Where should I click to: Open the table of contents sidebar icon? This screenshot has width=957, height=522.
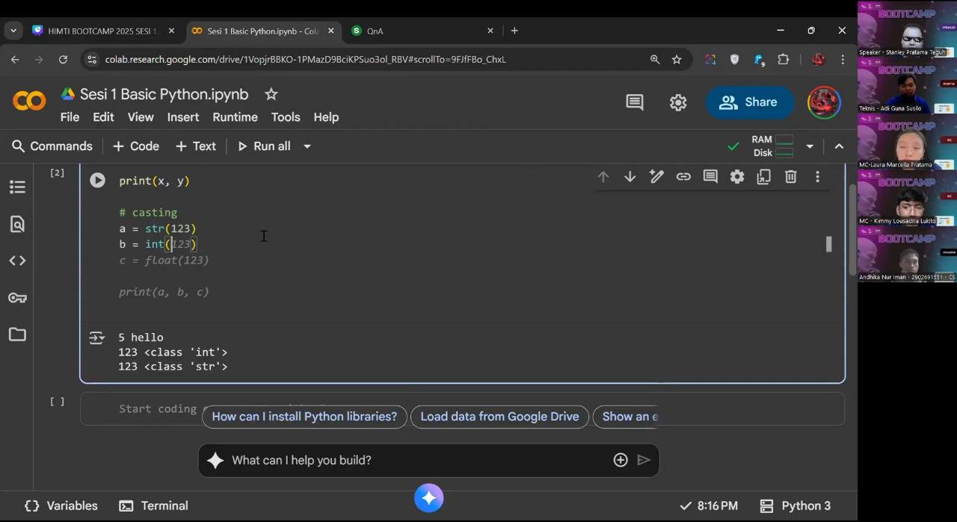[x=17, y=187]
